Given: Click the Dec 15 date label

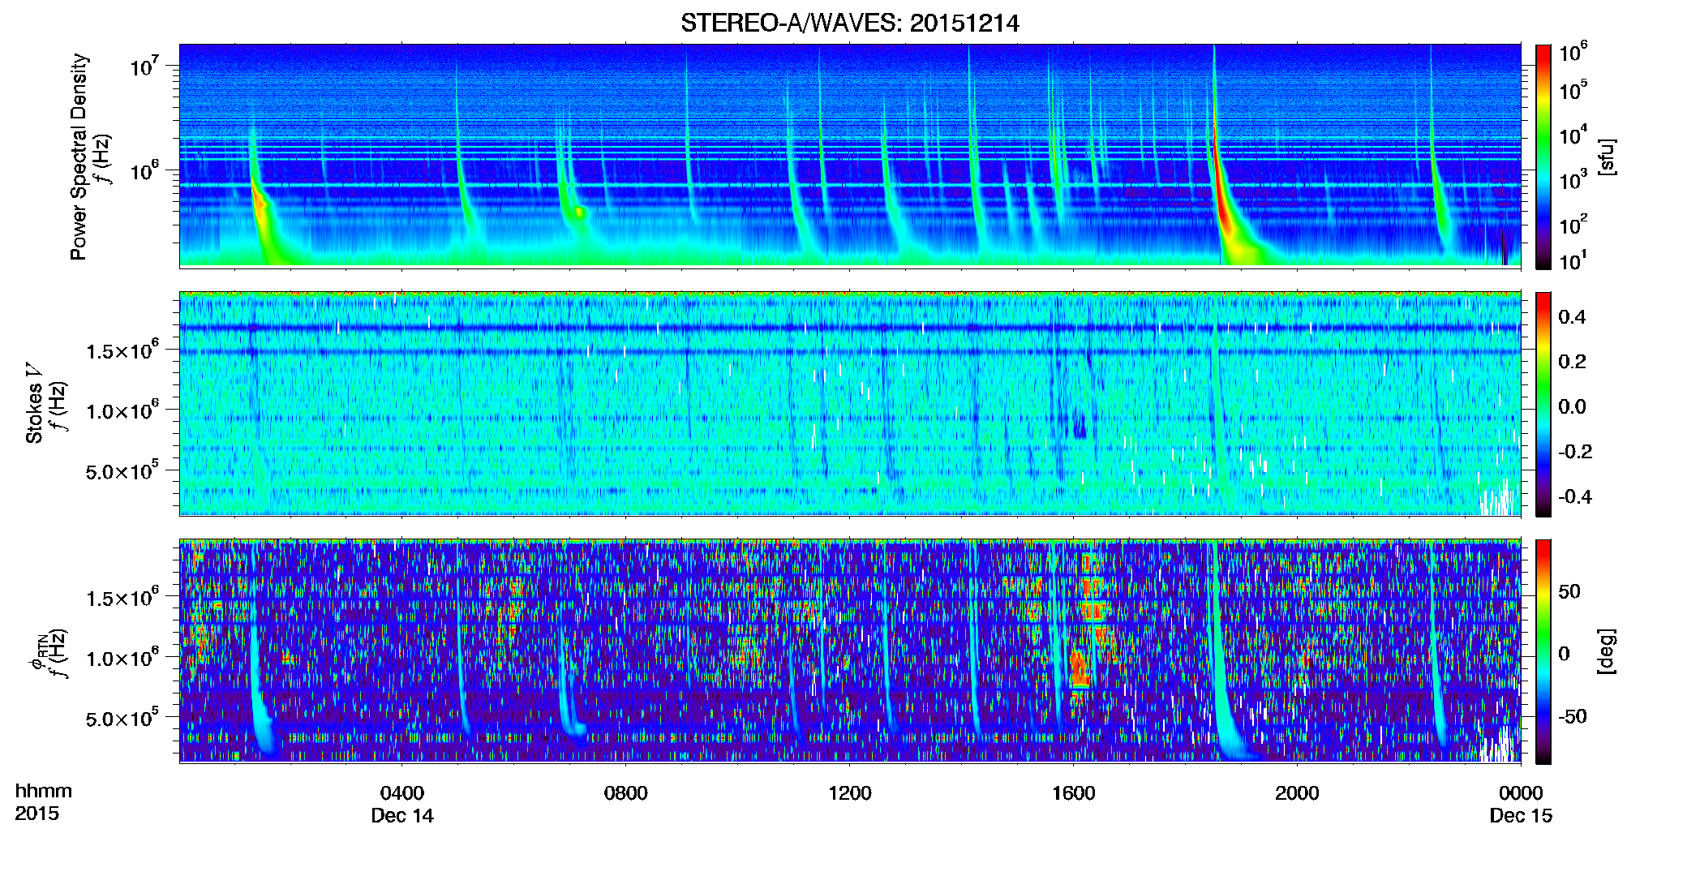Looking at the screenshot, I should pyautogui.click(x=1521, y=816).
